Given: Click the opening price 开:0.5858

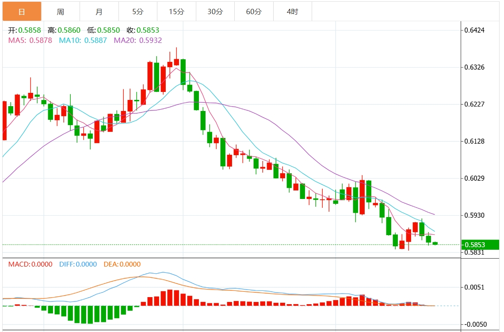Looking at the screenshot, I should point(24,30).
